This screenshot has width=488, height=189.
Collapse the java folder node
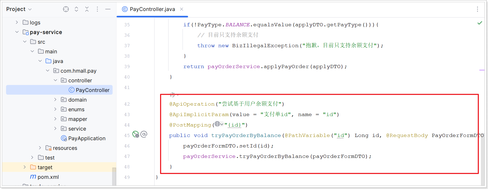[40, 61]
